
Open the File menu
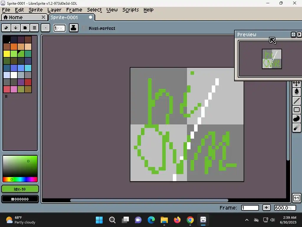click(x=6, y=10)
